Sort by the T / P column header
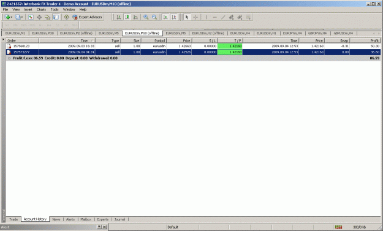This screenshot has height=231, width=383. [x=230, y=40]
